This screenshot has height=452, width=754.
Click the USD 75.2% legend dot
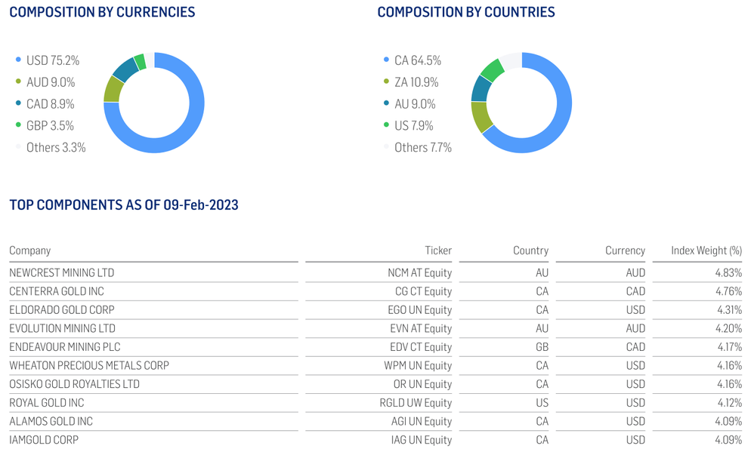click(18, 60)
